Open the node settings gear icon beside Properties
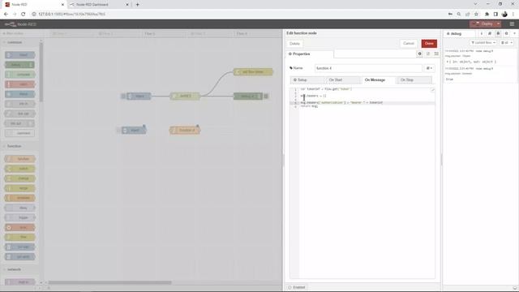The height and width of the screenshot is (292, 519). (420, 54)
